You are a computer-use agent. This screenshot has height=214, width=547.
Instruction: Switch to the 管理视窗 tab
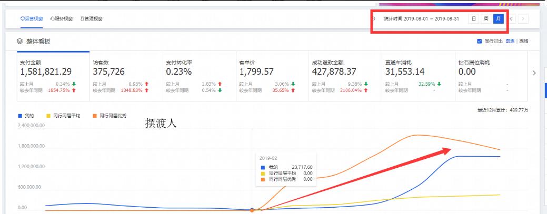click(x=92, y=19)
